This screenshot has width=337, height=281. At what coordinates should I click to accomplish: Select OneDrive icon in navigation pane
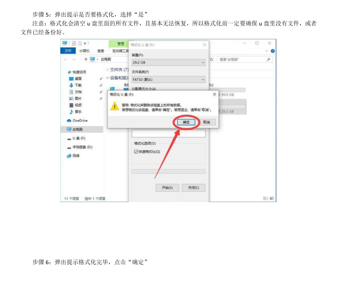tap(69, 120)
